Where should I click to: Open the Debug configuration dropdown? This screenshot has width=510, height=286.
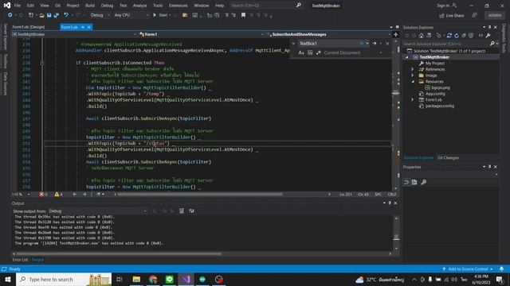pyautogui.click(x=100, y=15)
